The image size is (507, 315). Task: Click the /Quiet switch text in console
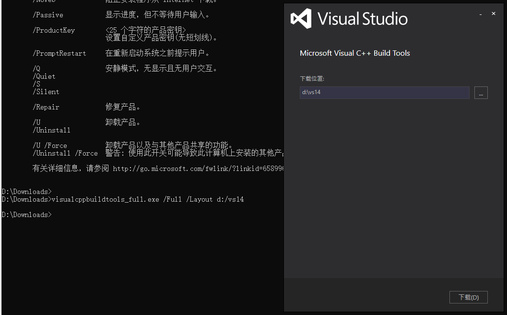click(x=44, y=76)
